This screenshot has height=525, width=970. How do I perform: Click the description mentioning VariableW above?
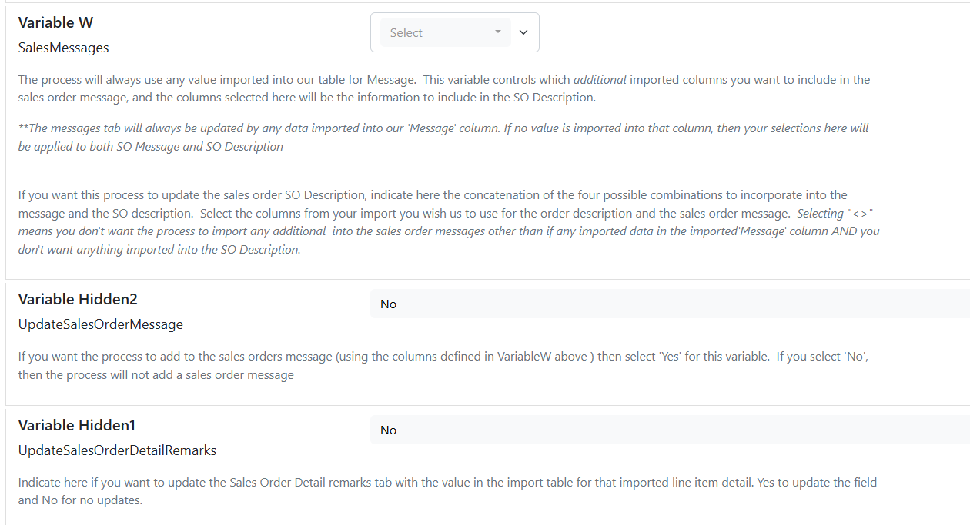444,366
